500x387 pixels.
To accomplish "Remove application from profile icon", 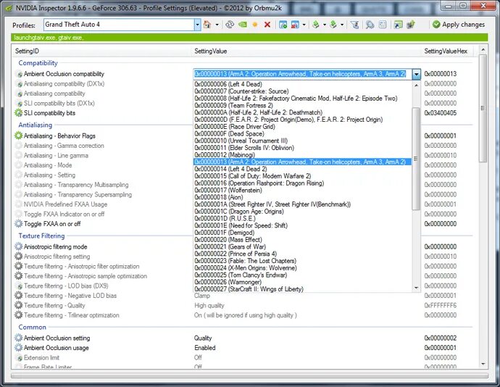I will [295, 25].
